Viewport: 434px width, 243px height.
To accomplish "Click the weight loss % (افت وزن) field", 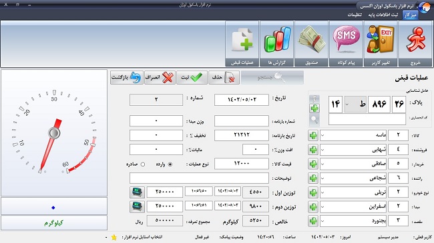I will [256, 149].
